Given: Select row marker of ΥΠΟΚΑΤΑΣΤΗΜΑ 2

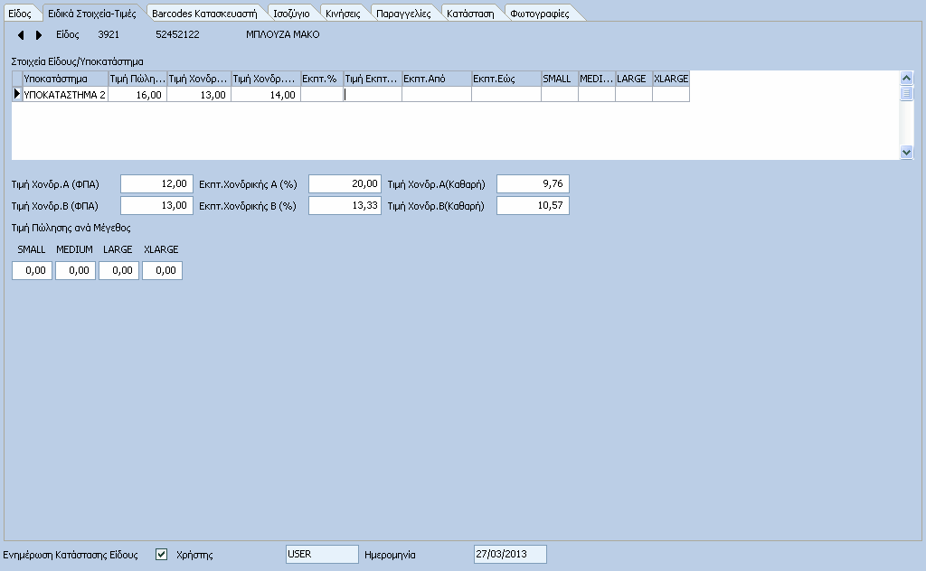Looking at the screenshot, I should 17,94.
